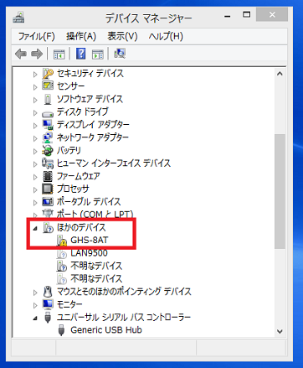Click the ネットワーク アダプター icon
Image resolution: width=303 pixels, height=368 pixels.
coord(48,137)
